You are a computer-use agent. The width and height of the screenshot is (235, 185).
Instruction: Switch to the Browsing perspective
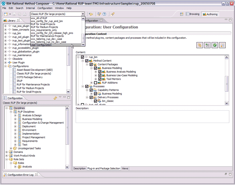[193, 14]
